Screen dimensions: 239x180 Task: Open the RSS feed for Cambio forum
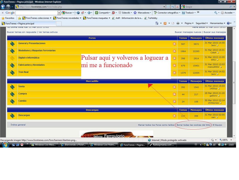click(x=174, y=101)
